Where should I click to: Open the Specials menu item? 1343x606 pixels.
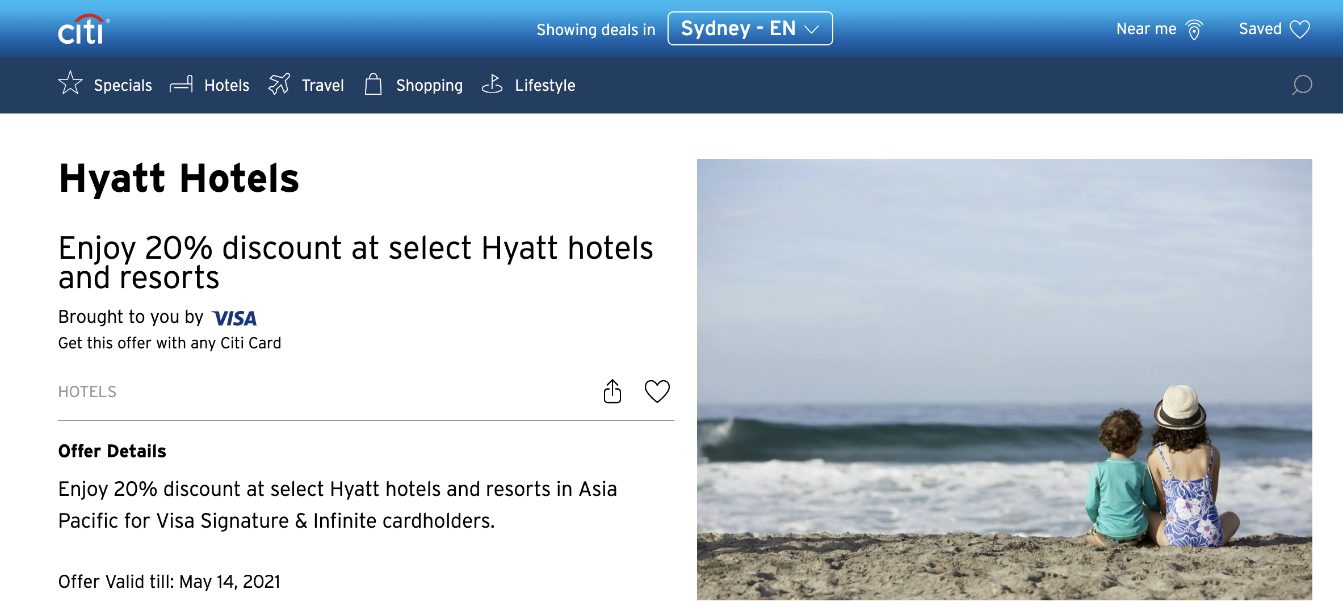[123, 85]
